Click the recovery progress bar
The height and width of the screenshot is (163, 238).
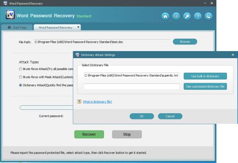[x=46, y=107]
